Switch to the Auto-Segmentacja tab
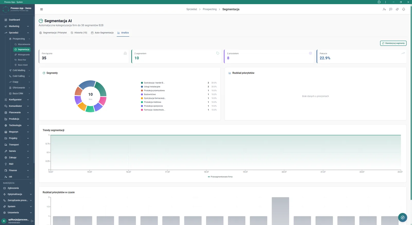This screenshot has width=412, height=225. 102,33
